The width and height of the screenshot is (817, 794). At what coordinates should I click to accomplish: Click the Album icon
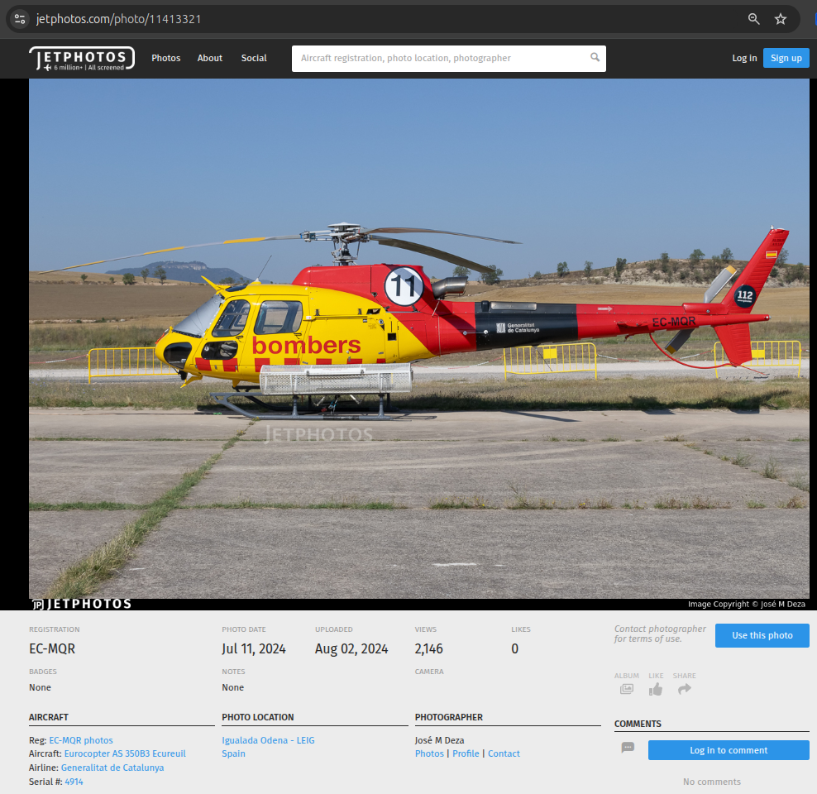pyautogui.click(x=626, y=689)
